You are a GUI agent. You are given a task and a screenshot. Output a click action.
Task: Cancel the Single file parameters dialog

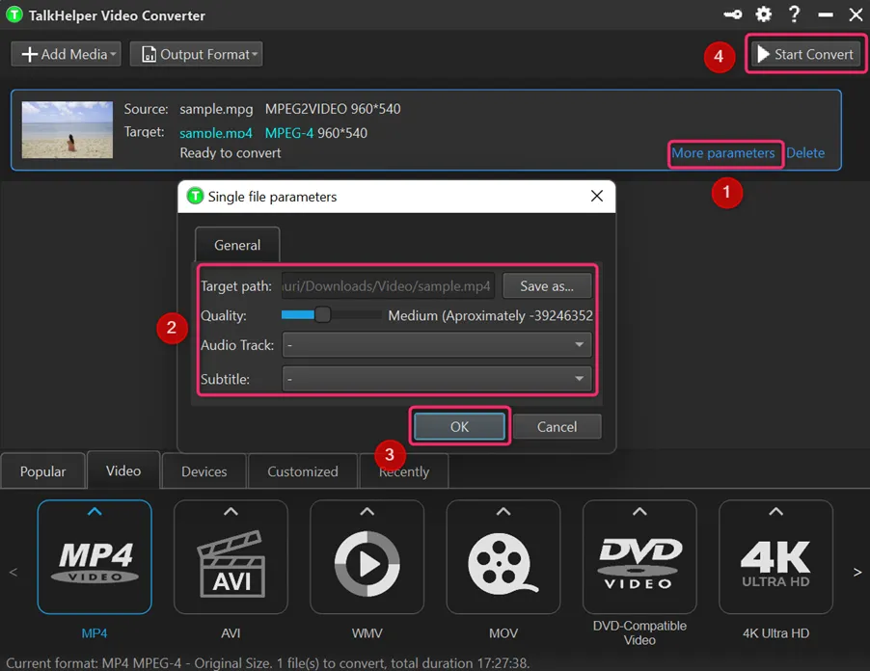click(557, 426)
